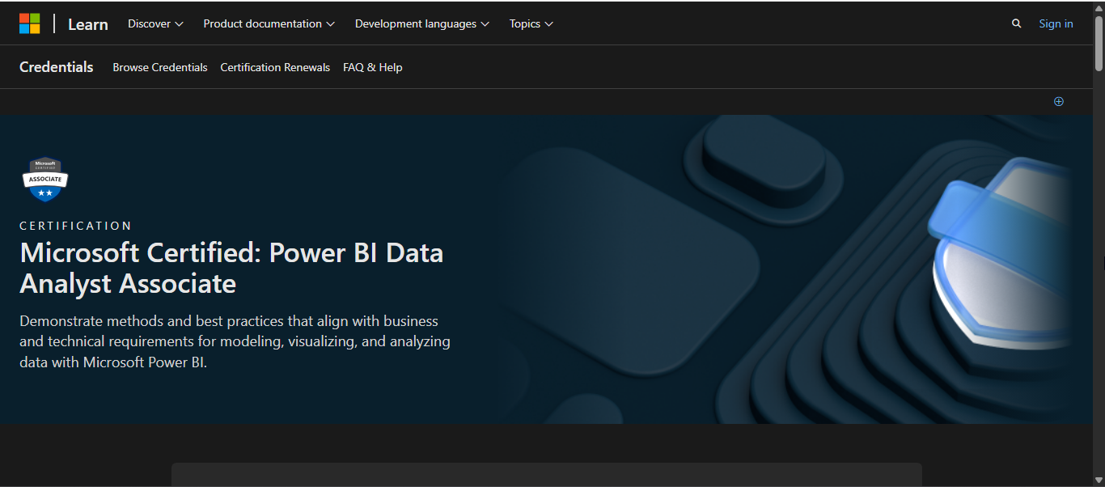Open the Credentials section heading link

57,67
